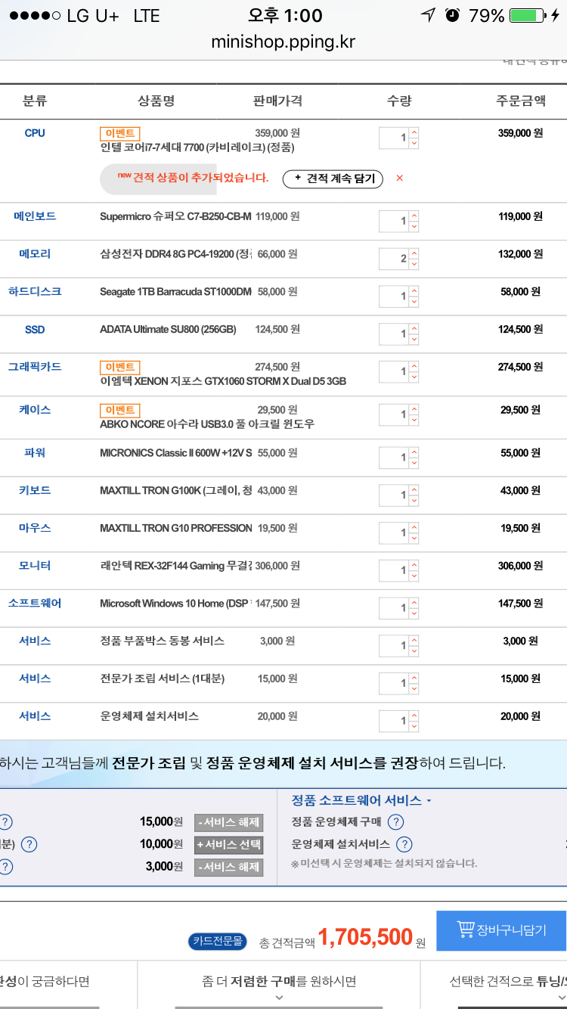567x1009 pixels.
Task: Tap the location arrow status icon
Action: 429,15
